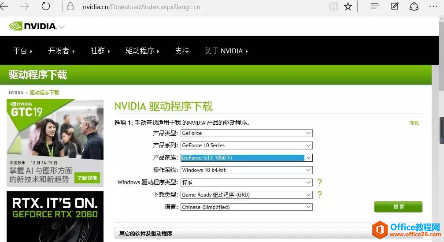Open the 社群 menu
Viewport: 444px width, 242px height.
tap(100, 51)
